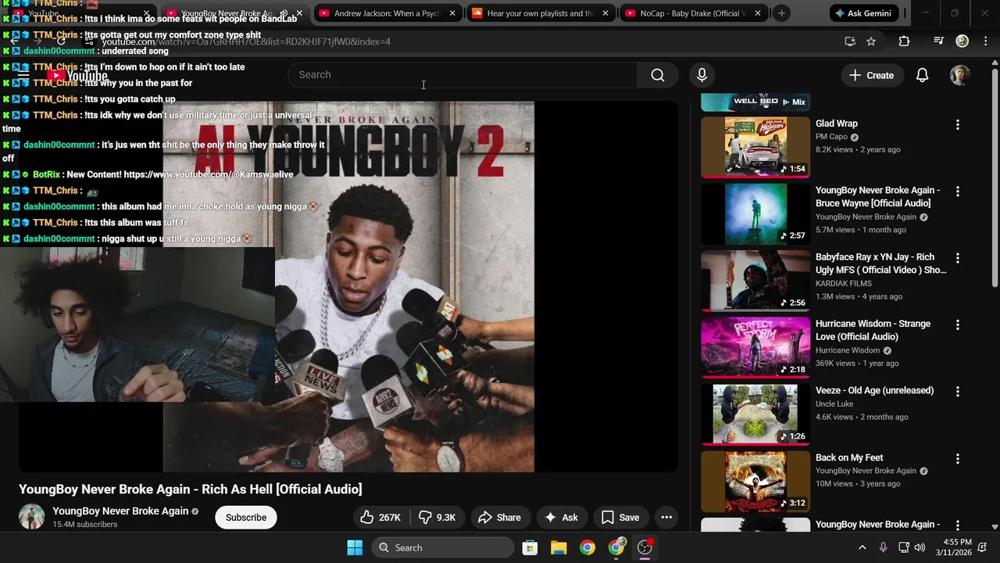Open options menu for Bruce Wayne video

(957, 192)
